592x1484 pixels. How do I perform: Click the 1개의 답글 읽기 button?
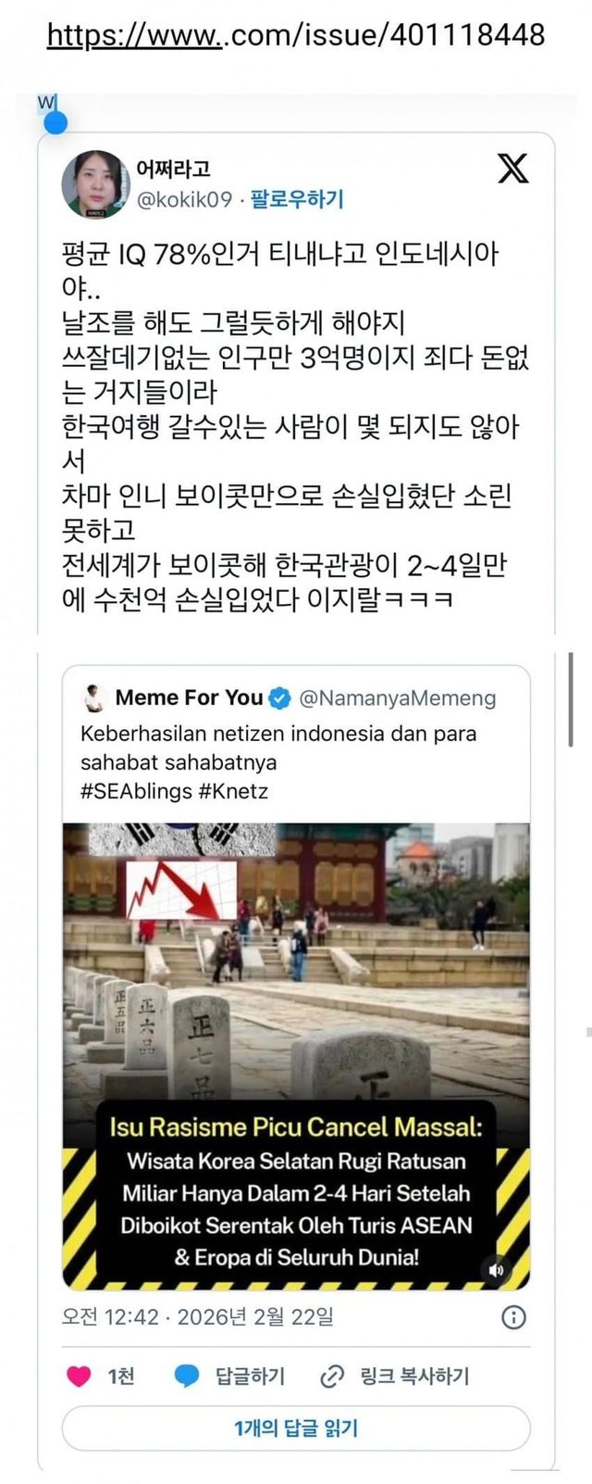click(x=296, y=1427)
